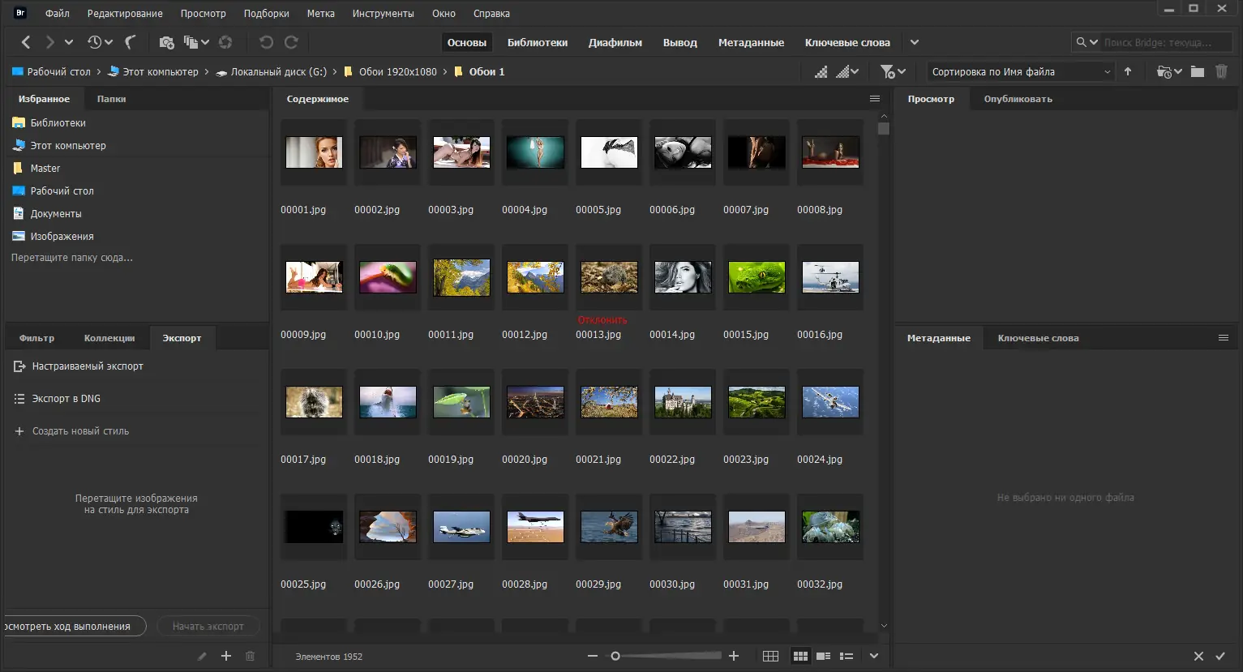This screenshot has height=672, width=1243.
Task: Click the browse quickly thumbnail quality icon
Action: 821,71
